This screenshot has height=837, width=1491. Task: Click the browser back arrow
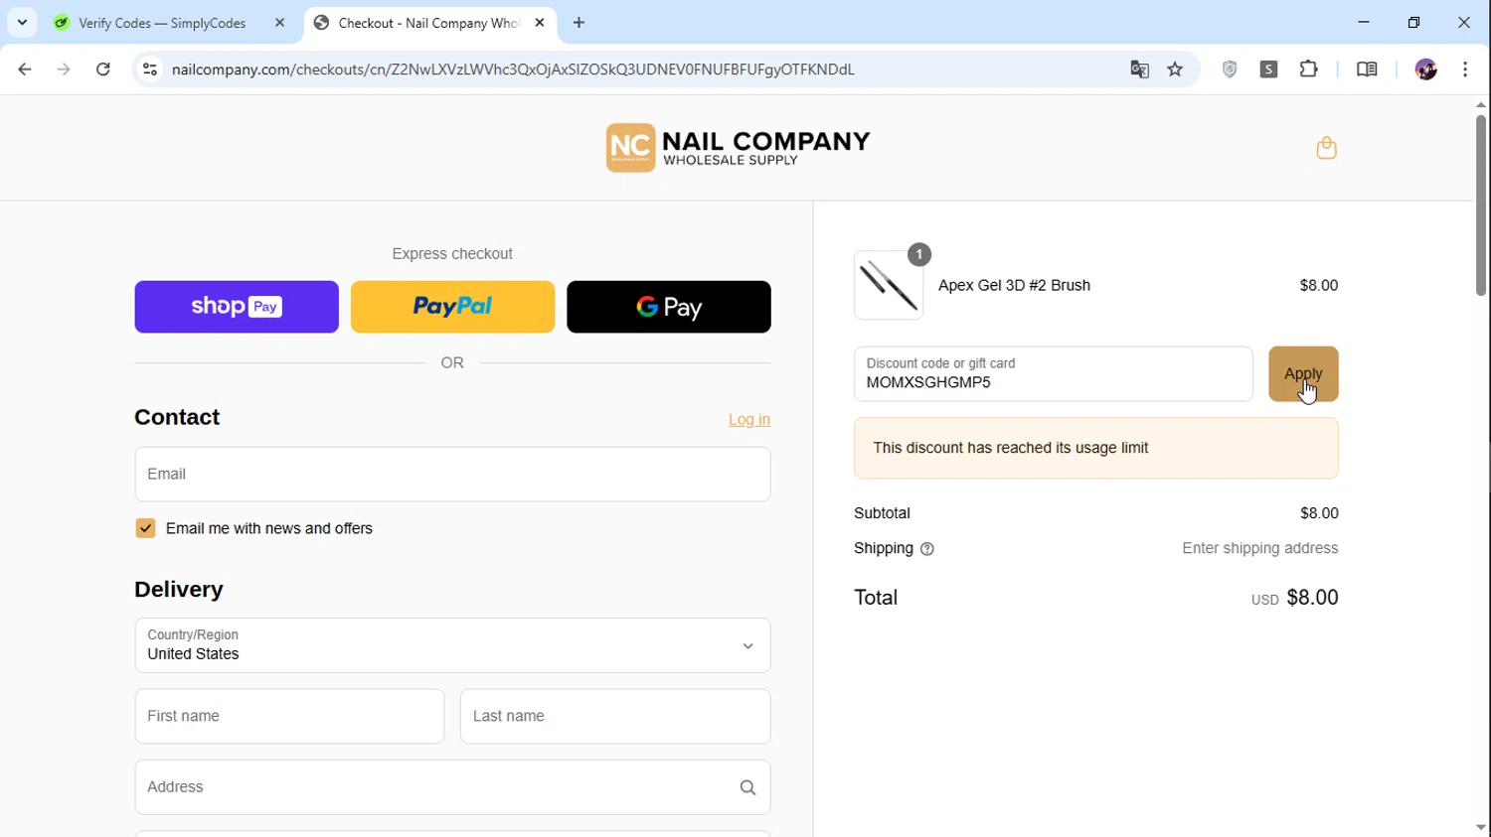pos(25,70)
